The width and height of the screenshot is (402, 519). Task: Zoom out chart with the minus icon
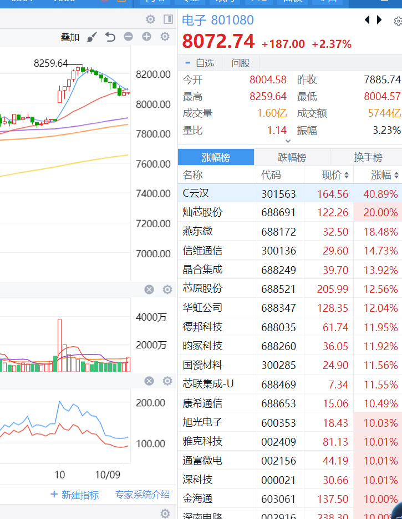pos(128,37)
